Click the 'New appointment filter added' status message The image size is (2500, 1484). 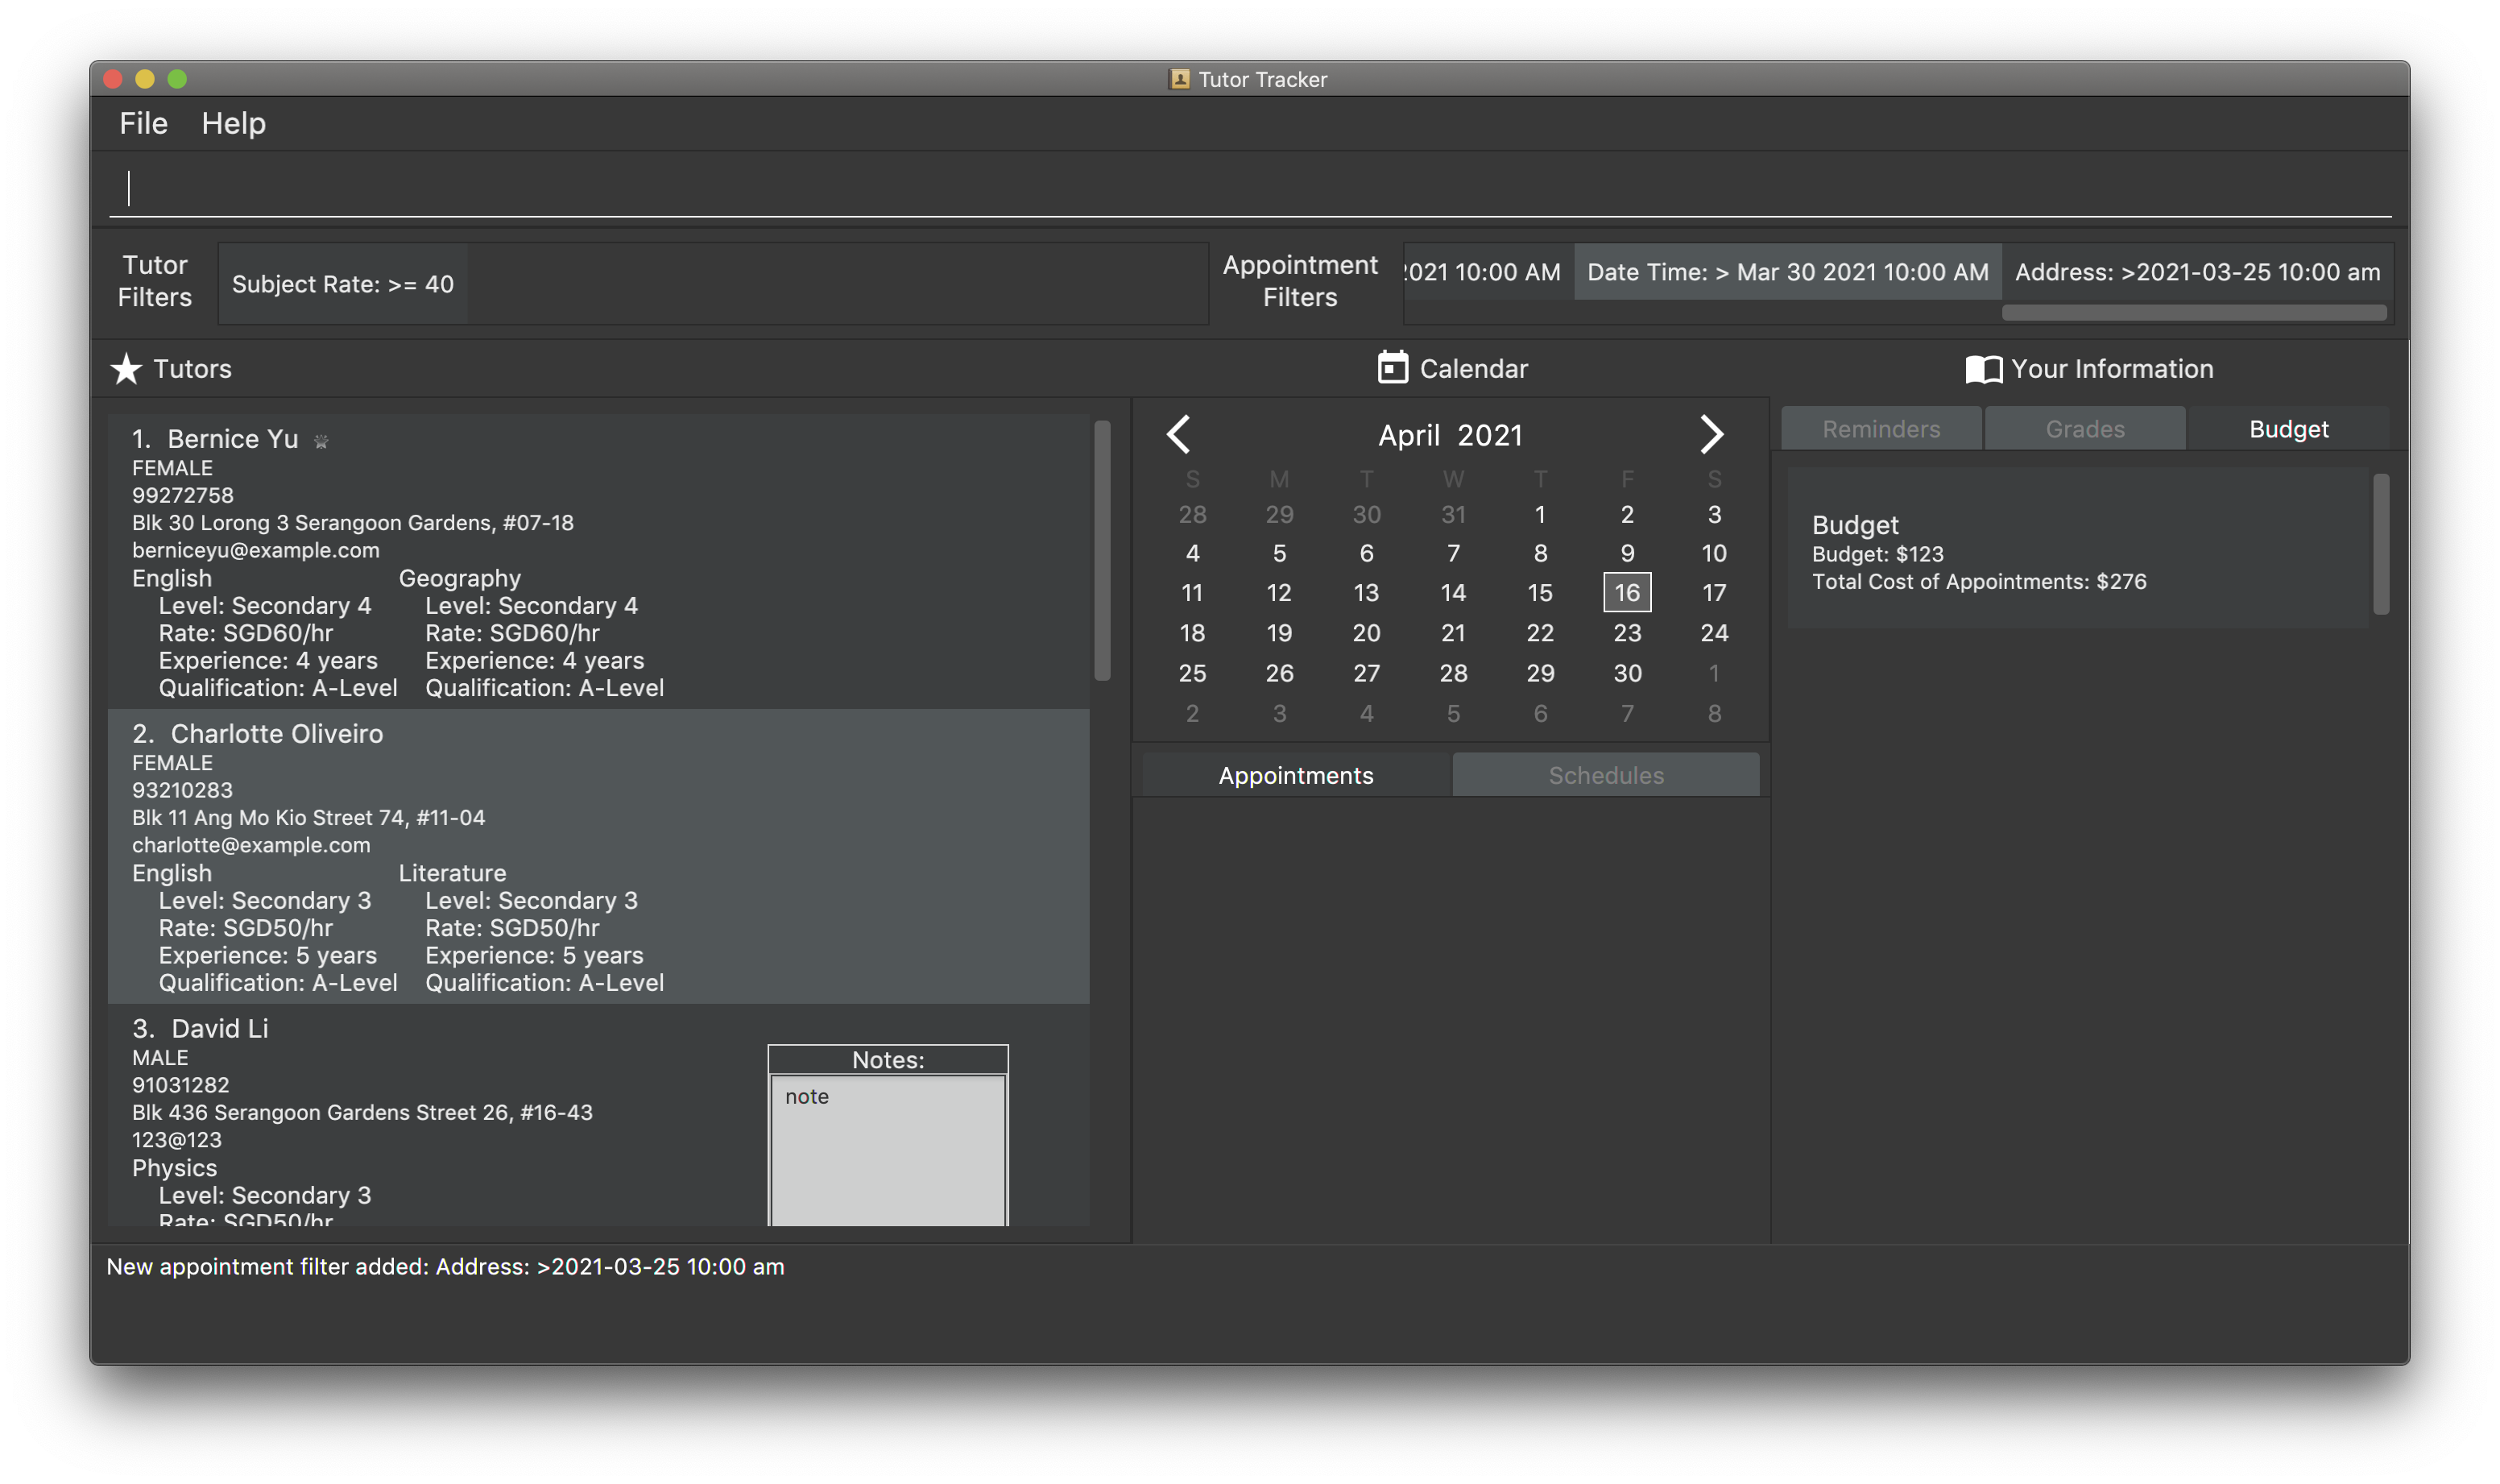445,1267
